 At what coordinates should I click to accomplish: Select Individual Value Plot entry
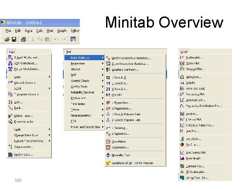pos(205,125)
